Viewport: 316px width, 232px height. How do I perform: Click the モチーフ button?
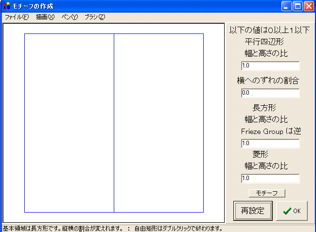(267, 193)
